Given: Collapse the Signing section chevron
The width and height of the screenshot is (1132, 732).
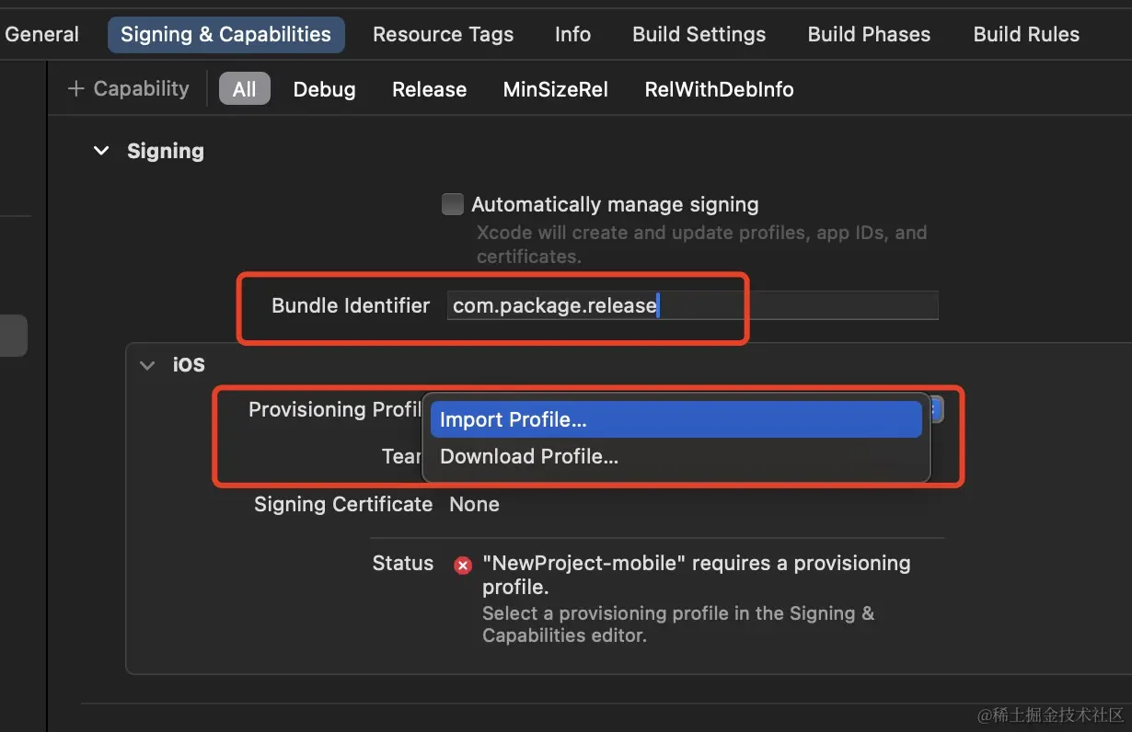Looking at the screenshot, I should (101, 151).
